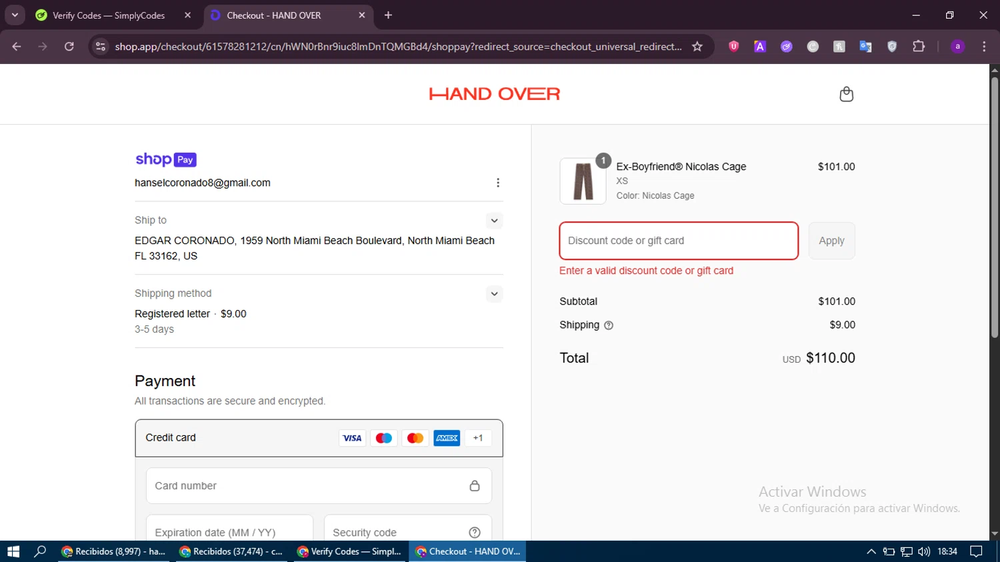Open a new browser tab
The width and height of the screenshot is (1000, 562).
(388, 15)
